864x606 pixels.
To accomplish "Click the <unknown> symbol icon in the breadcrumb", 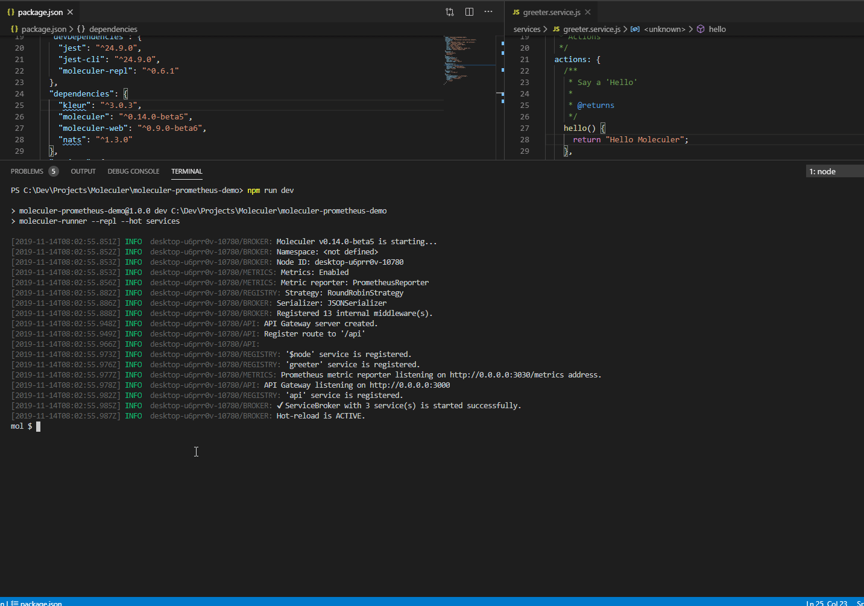I will (635, 28).
